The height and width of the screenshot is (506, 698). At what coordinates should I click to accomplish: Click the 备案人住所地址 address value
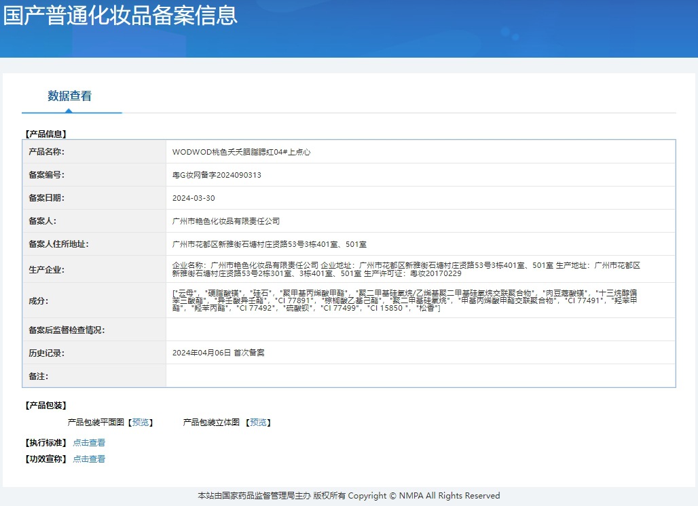click(x=270, y=244)
